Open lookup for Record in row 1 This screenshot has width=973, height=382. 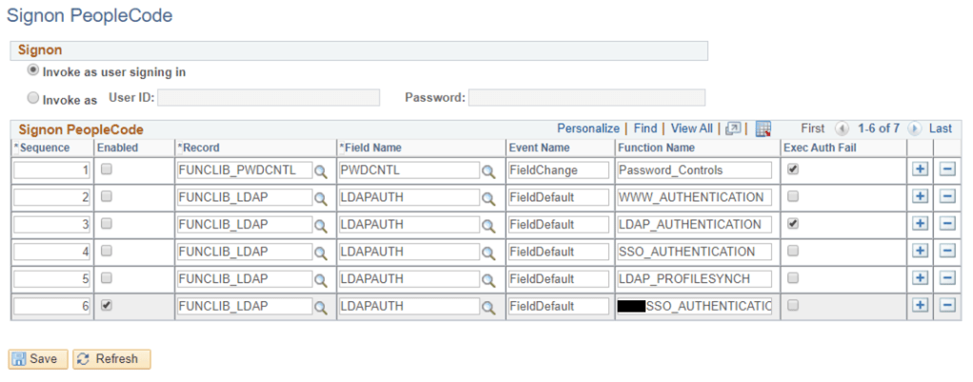321,171
